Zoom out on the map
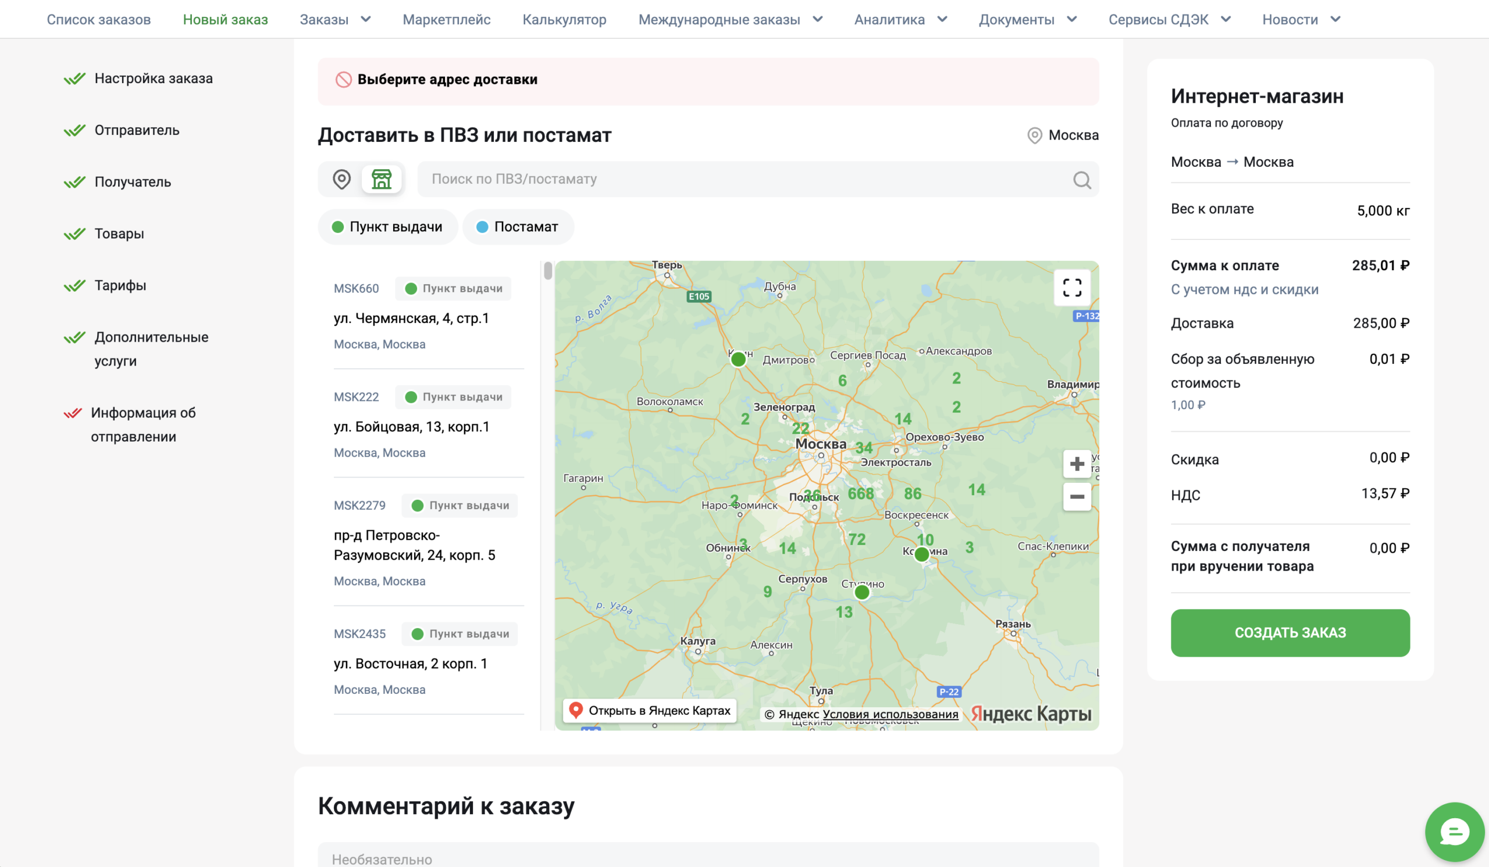This screenshot has height=867, width=1489. tap(1077, 496)
